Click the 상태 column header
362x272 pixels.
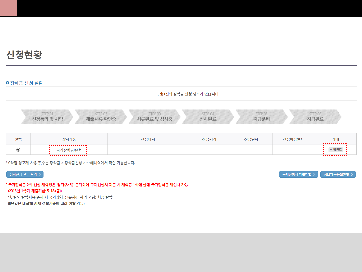coord(335,139)
